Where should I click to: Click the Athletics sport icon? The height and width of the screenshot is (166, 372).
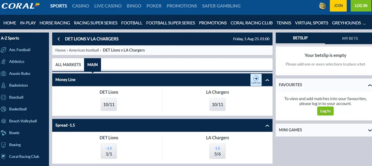tap(4, 62)
